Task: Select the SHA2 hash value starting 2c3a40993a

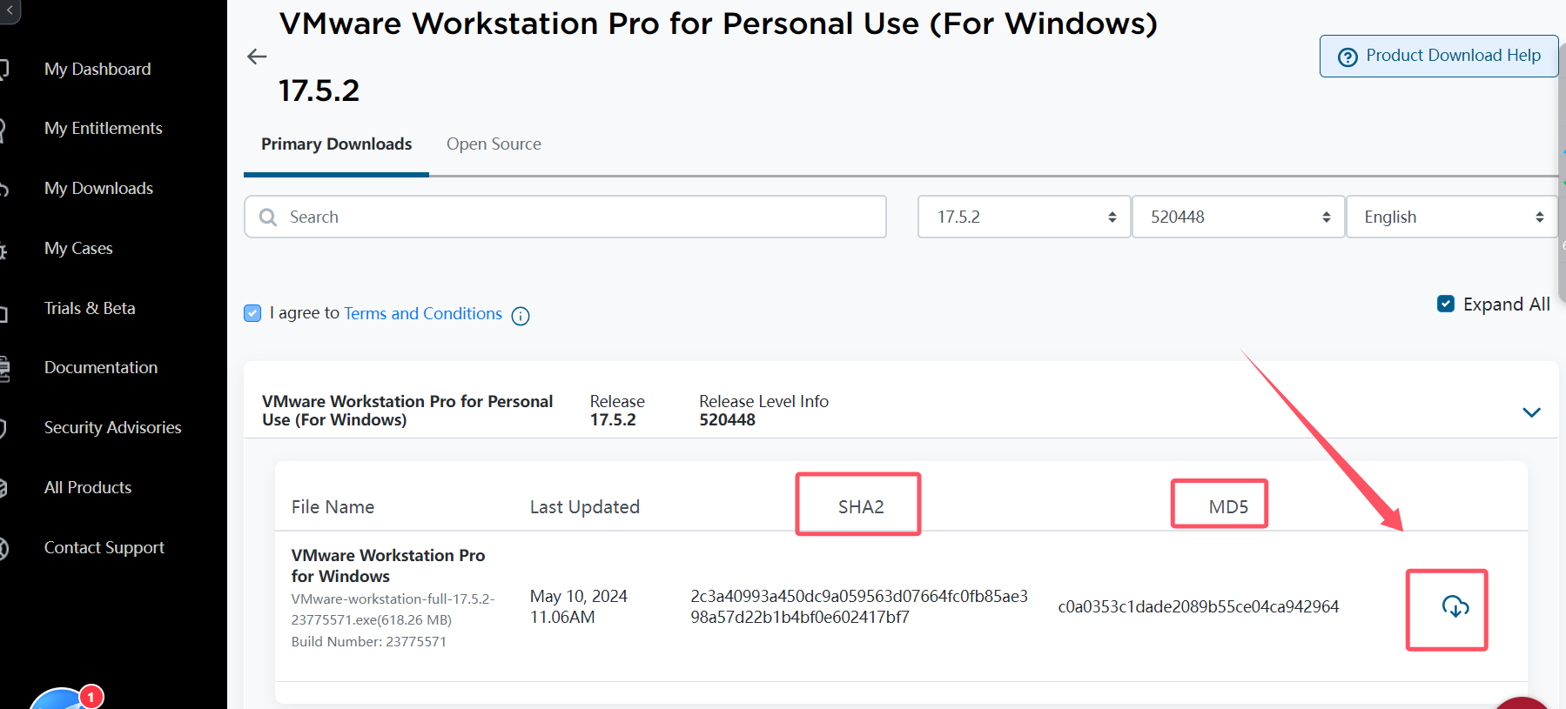Action: pyautogui.click(x=859, y=606)
